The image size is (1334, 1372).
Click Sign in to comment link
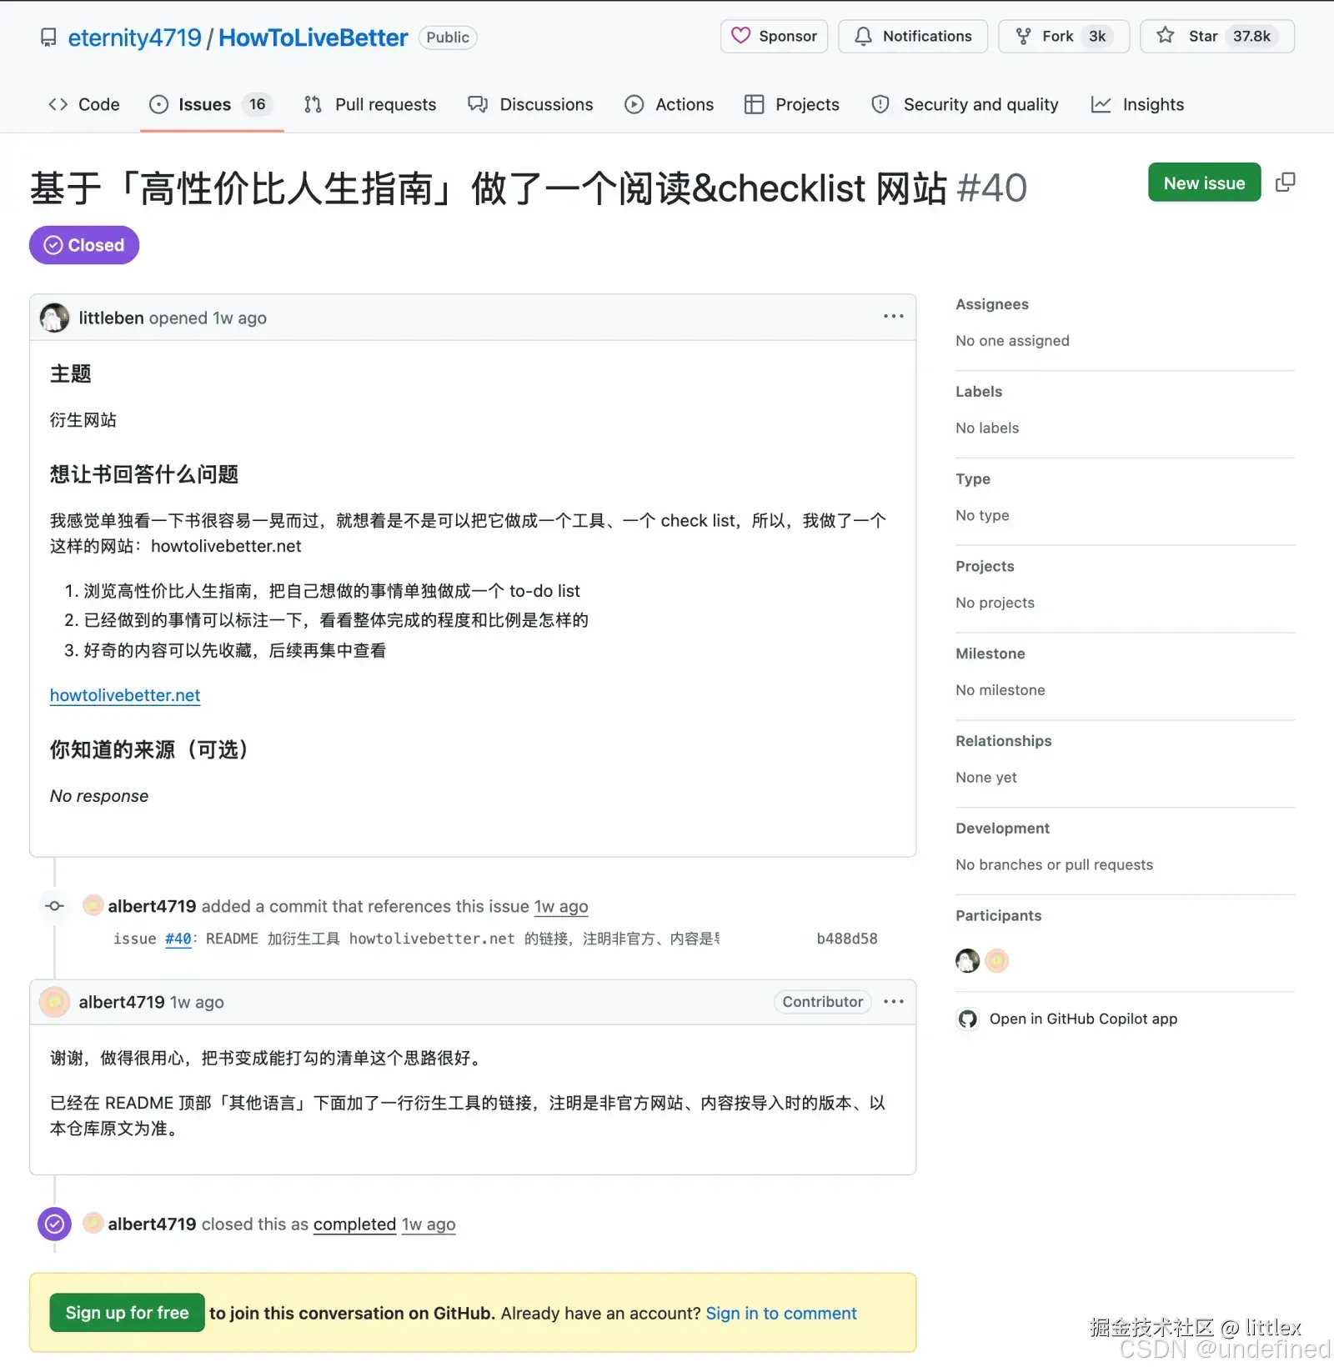781,1313
